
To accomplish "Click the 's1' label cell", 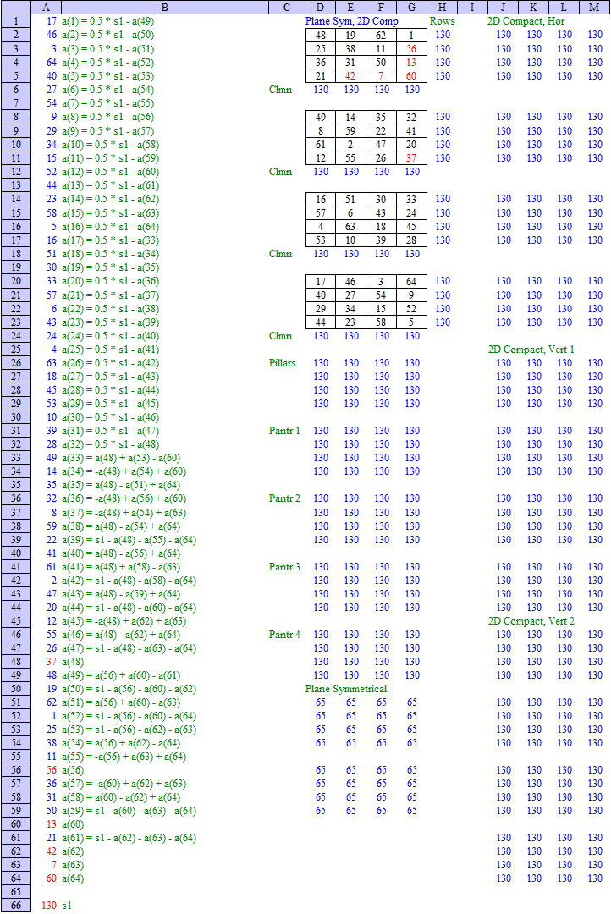I will [x=67, y=906].
